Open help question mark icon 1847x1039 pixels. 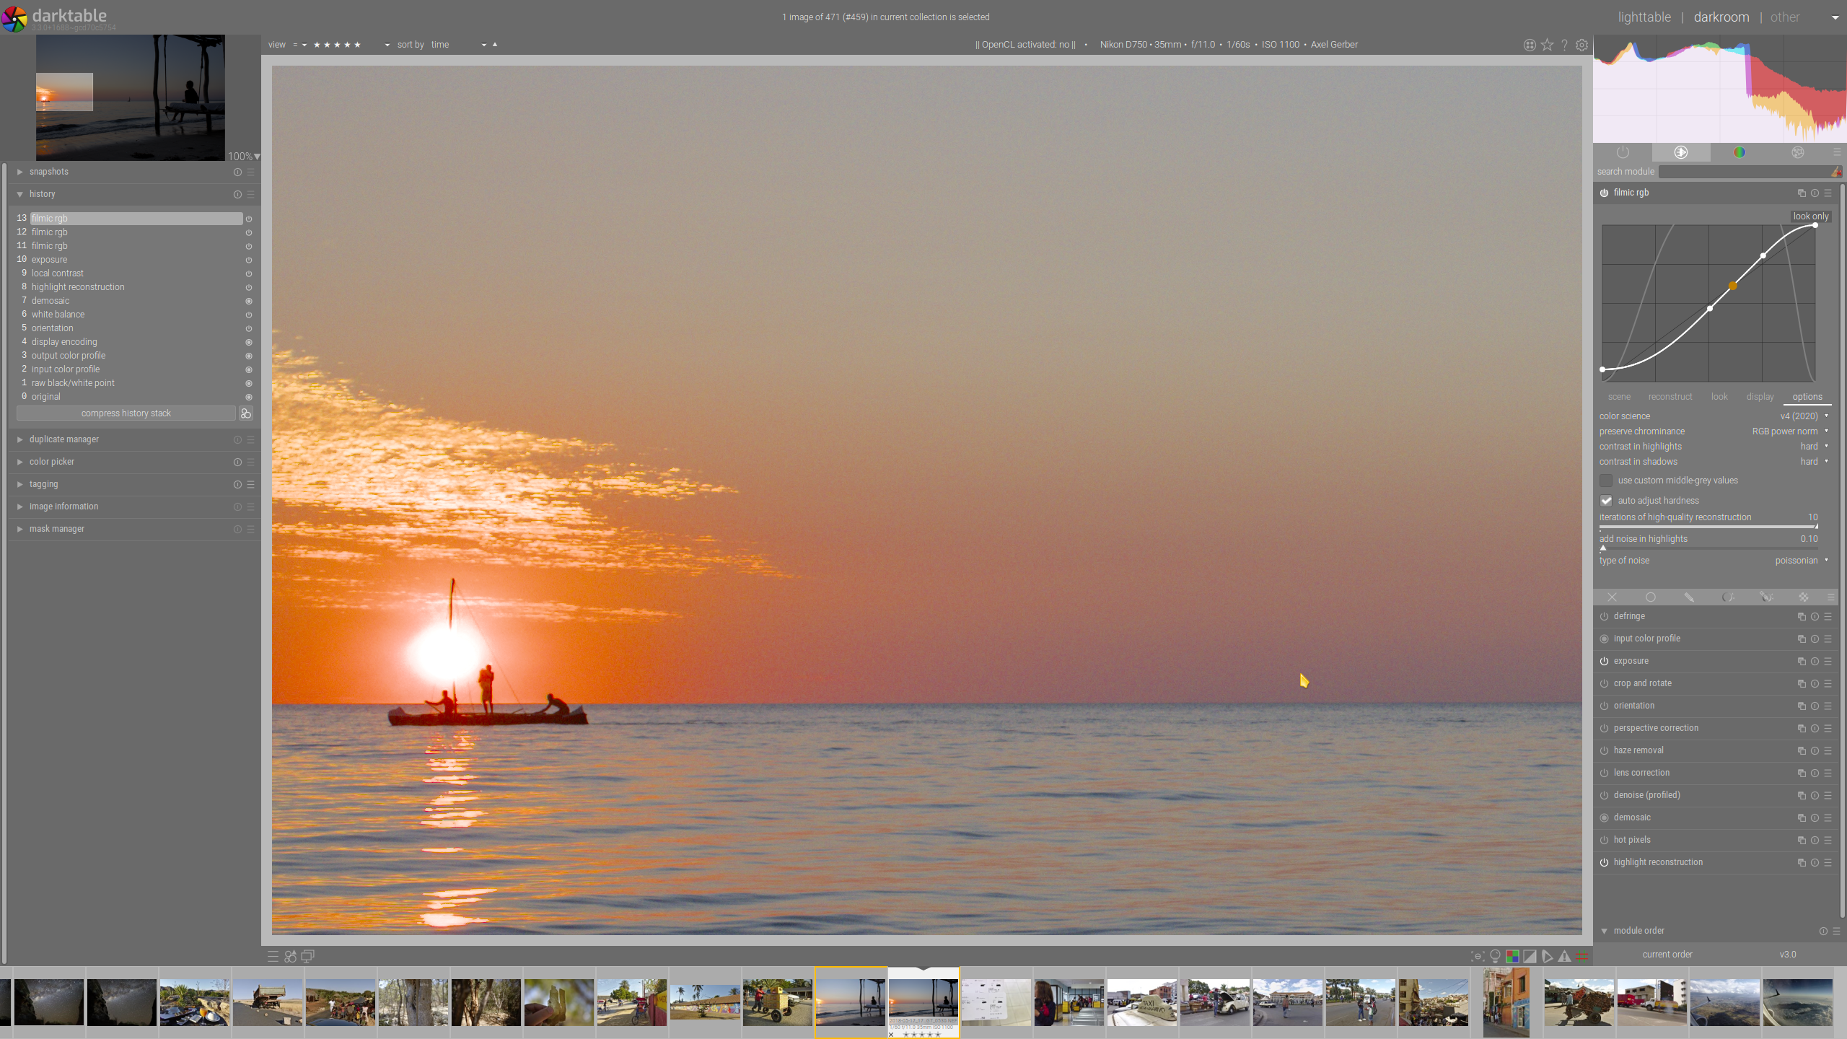(1564, 45)
